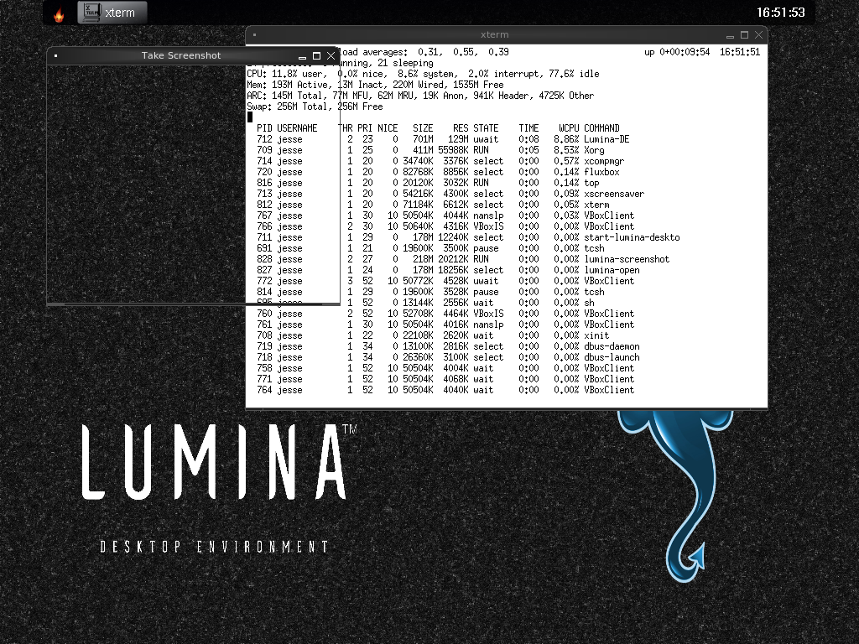Click the lumina-screenshot command
Screen dimensions: 859x644
coord(627,260)
